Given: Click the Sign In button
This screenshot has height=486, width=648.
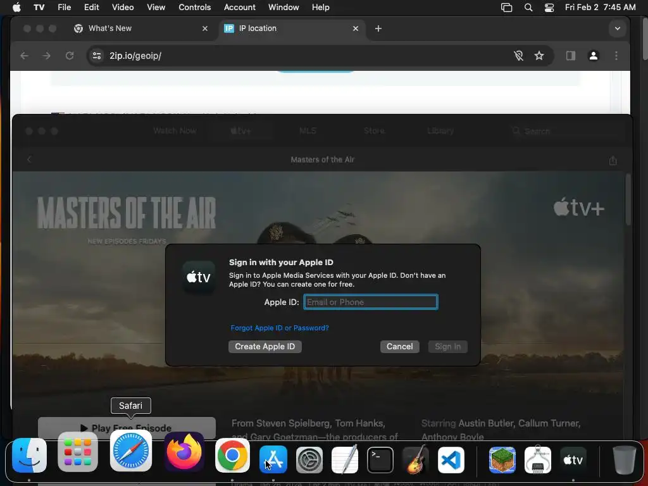Looking at the screenshot, I should point(447,346).
